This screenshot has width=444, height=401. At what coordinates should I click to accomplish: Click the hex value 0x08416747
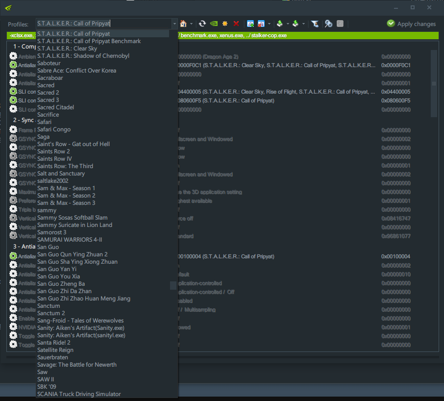[x=395, y=218]
